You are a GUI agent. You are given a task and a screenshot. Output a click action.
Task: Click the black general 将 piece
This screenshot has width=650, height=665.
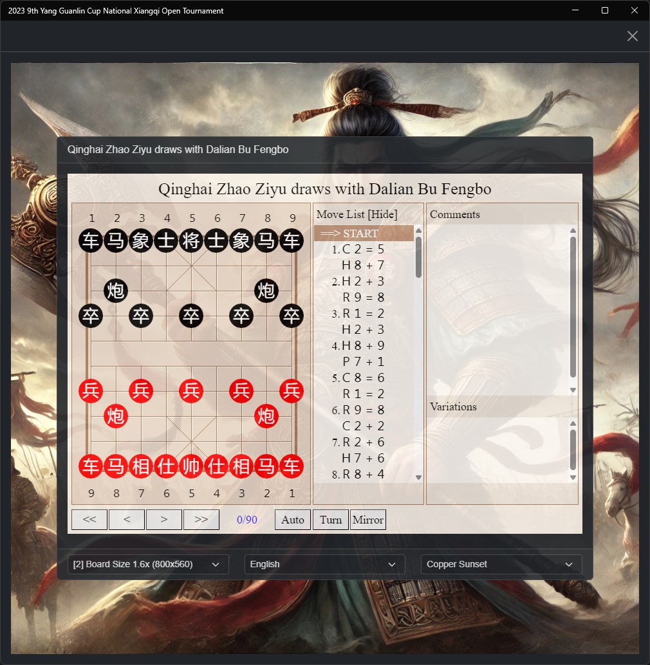coord(191,241)
